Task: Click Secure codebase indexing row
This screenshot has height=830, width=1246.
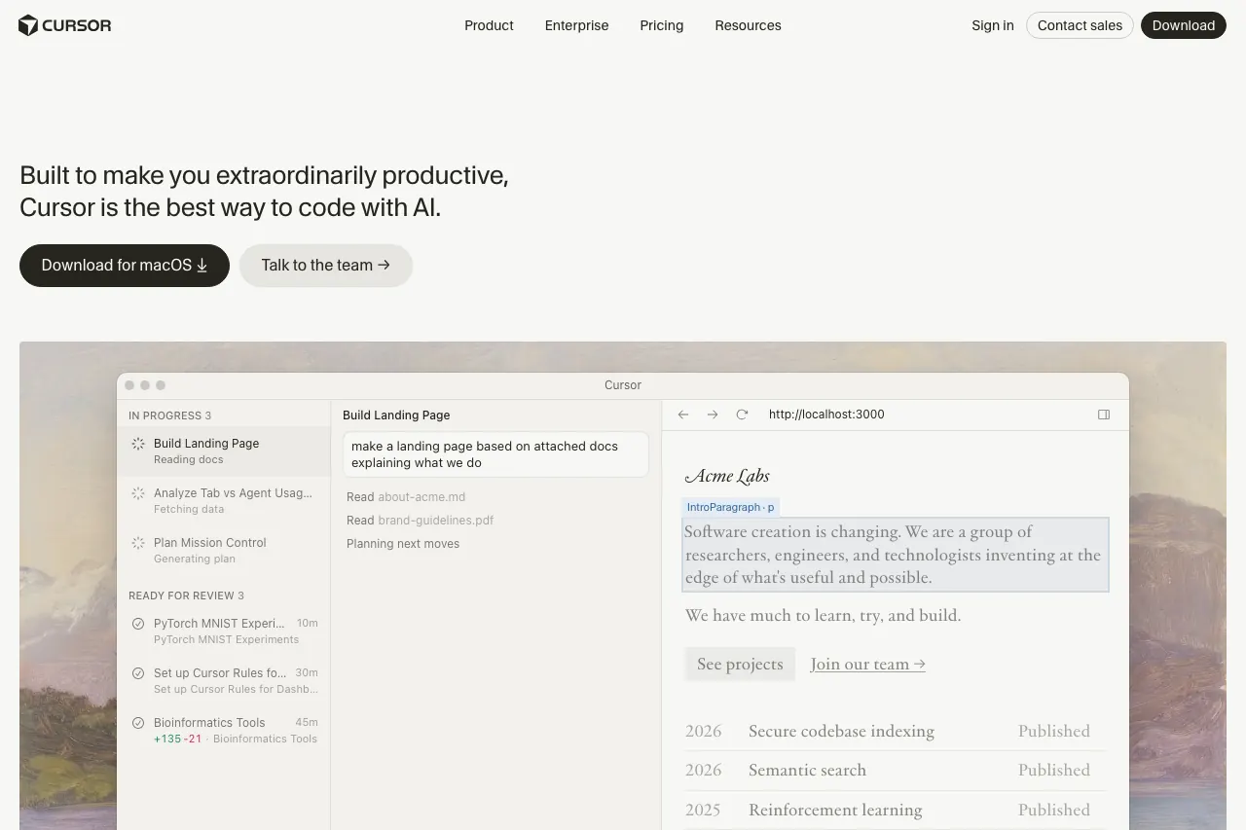Action: tap(895, 731)
